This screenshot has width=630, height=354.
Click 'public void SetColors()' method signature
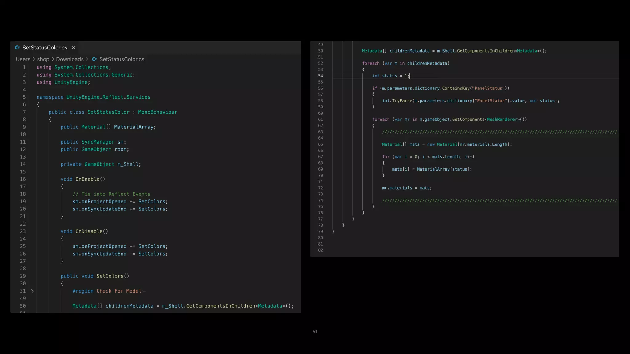pos(95,276)
